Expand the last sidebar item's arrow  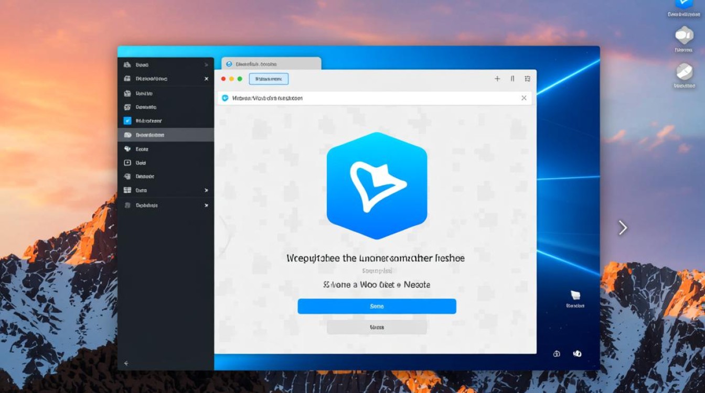click(x=206, y=205)
